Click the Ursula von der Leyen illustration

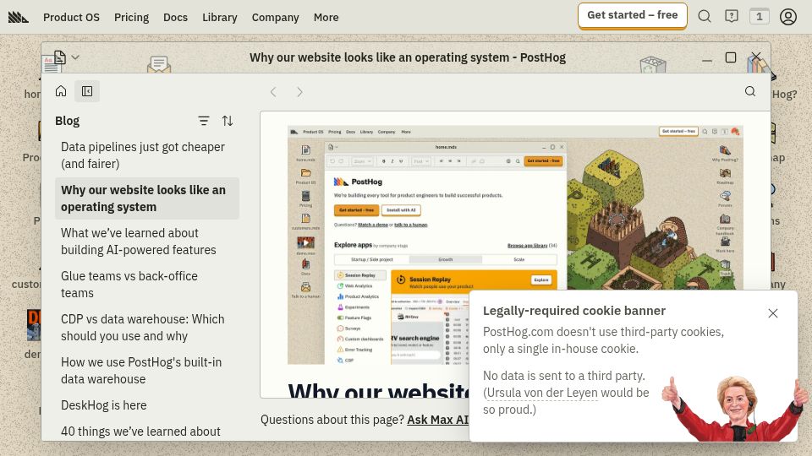pos(735,409)
